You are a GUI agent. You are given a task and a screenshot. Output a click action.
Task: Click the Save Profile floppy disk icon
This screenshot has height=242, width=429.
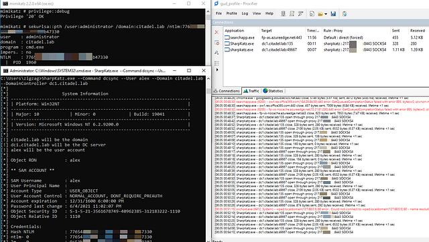pos(333,13)
